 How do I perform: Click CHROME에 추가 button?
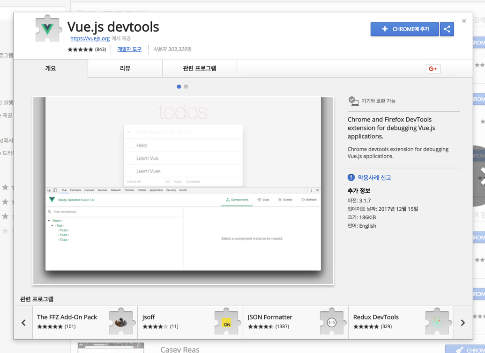[x=404, y=29]
